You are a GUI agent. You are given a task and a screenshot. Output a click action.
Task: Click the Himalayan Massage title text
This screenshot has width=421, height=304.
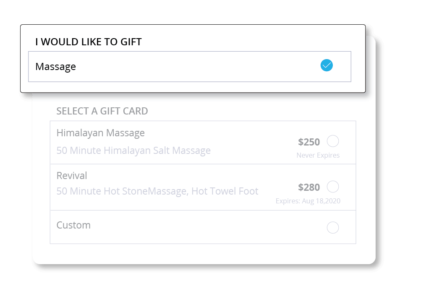(x=101, y=133)
